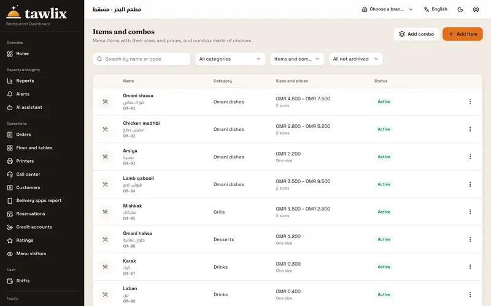
Task: Click the Mishkak item image placeholder
Action: [x=105, y=212]
